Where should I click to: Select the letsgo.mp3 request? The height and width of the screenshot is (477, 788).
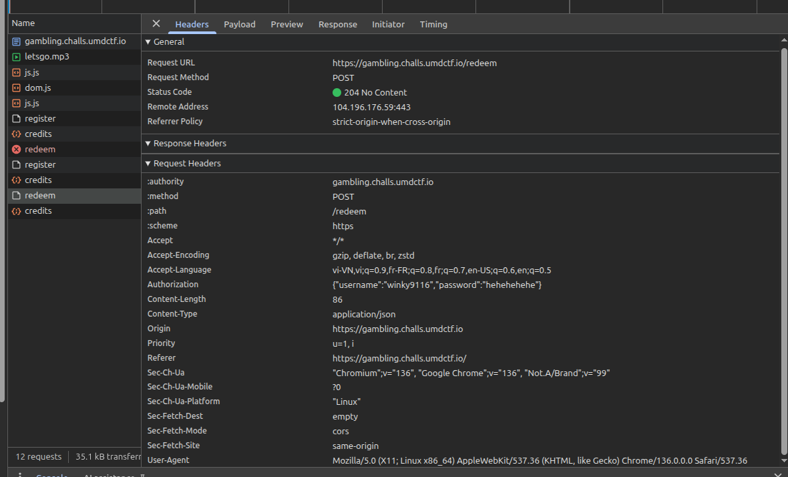[x=47, y=57]
